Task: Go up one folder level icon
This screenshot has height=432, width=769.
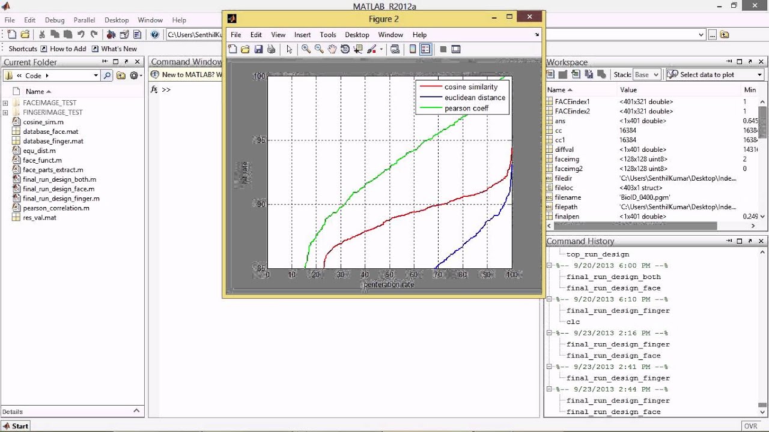Action: click(x=121, y=76)
